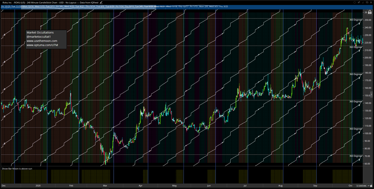Open the info panel via the 'i' icon

click(363, 2)
